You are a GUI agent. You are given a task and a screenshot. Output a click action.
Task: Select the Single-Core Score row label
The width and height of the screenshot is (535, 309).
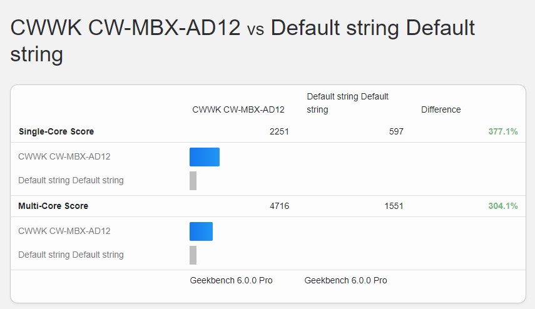point(56,131)
